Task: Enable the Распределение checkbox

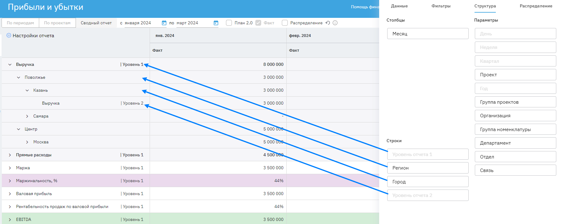Action: (x=285, y=23)
